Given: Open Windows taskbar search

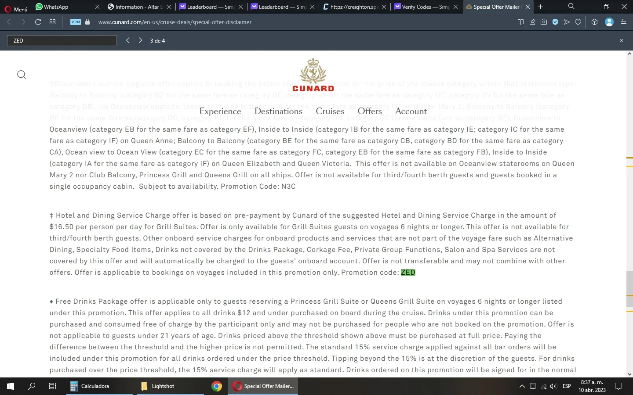Looking at the screenshot, I should [32, 386].
